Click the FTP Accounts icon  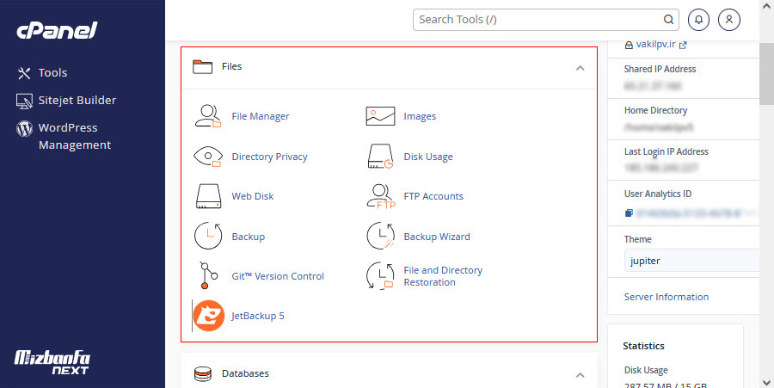pyautogui.click(x=381, y=196)
